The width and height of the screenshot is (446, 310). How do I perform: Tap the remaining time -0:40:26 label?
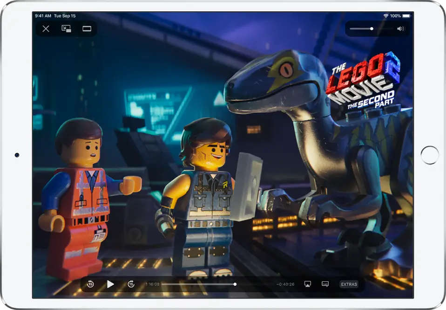tap(285, 284)
